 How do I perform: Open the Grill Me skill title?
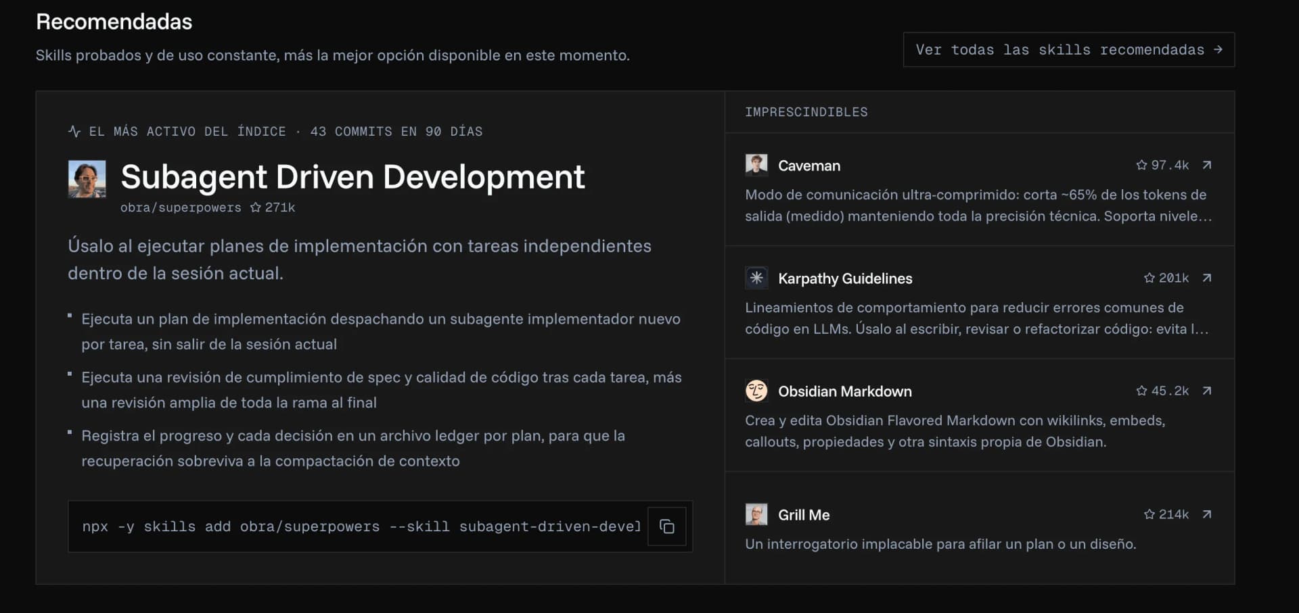pyautogui.click(x=804, y=515)
